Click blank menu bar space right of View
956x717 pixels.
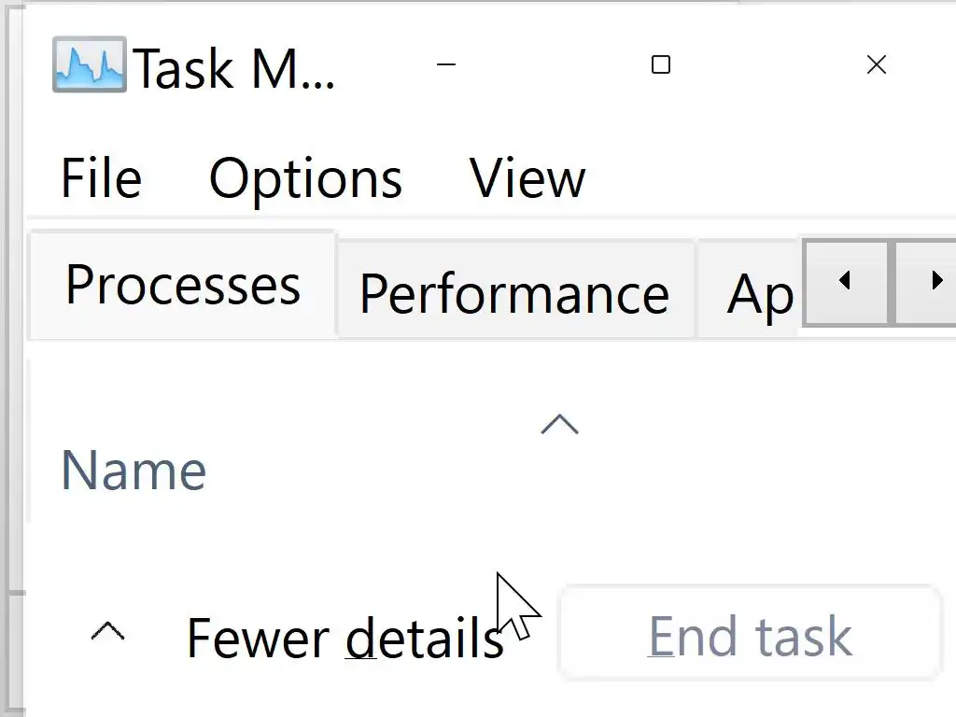pyautogui.click(x=766, y=178)
